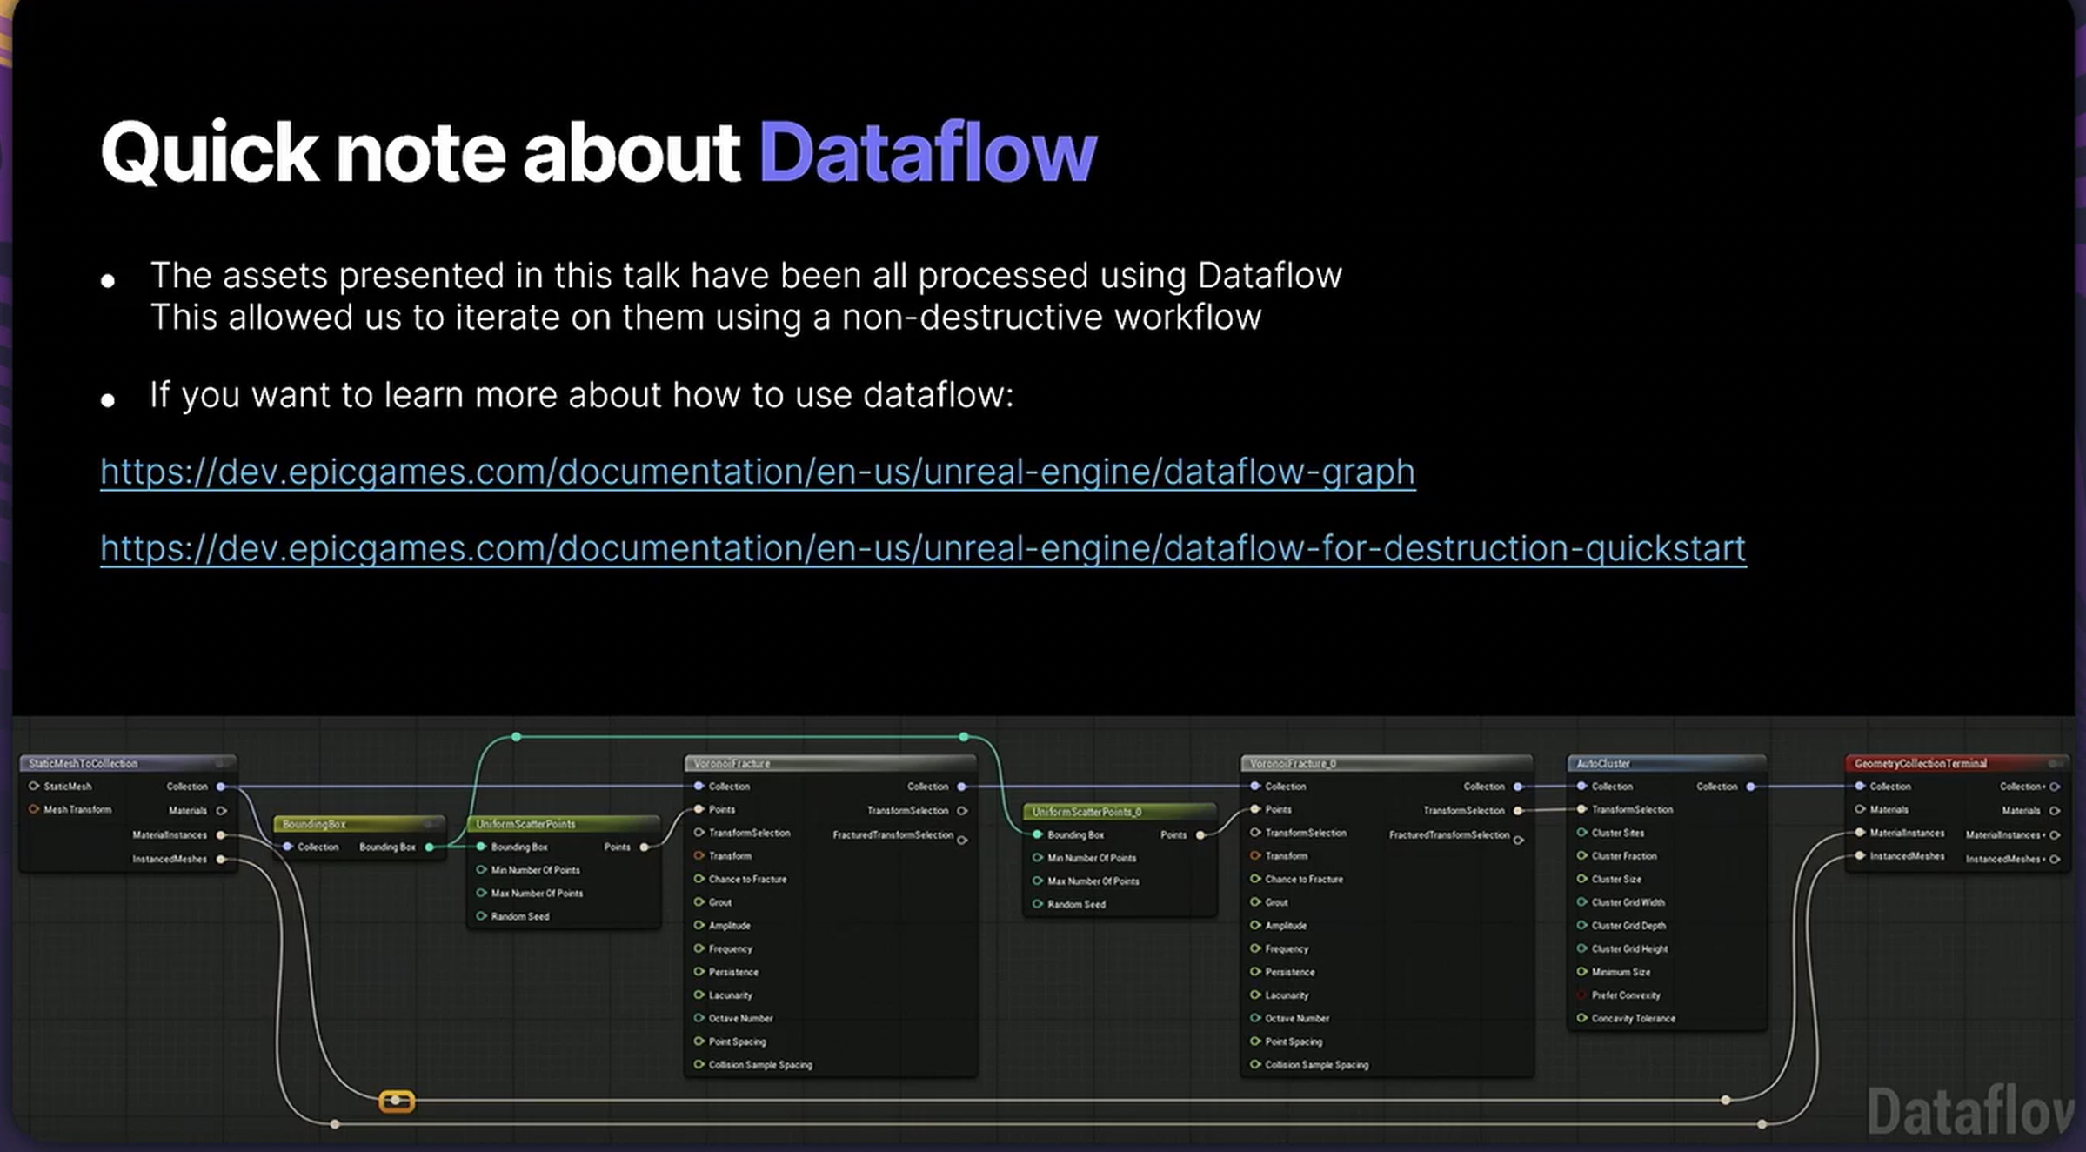2086x1152 pixels.
Task: Click FracturedTransformSelection output pin on VoronoiFracture
Action: click(x=962, y=840)
